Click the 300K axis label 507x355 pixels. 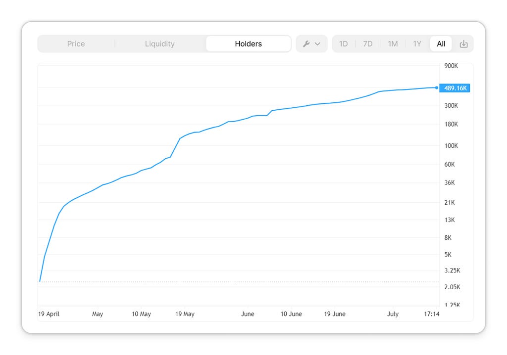click(451, 106)
